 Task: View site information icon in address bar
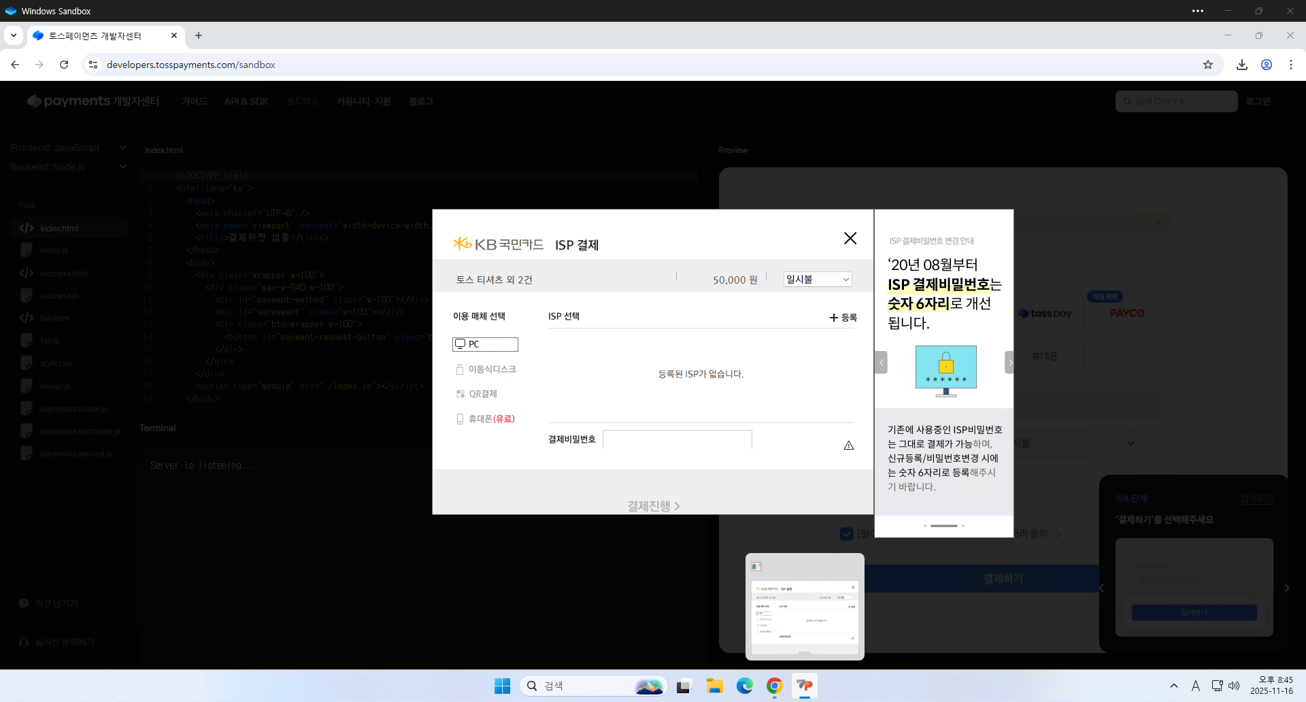(x=93, y=65)
